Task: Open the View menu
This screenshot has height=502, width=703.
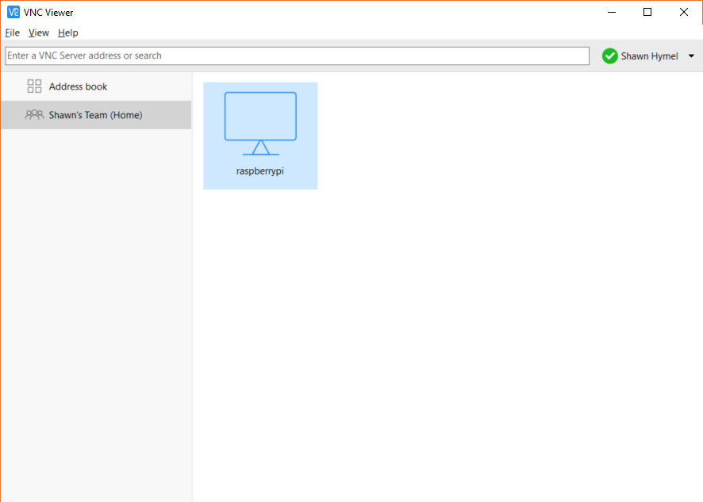Action: [39, 33]
